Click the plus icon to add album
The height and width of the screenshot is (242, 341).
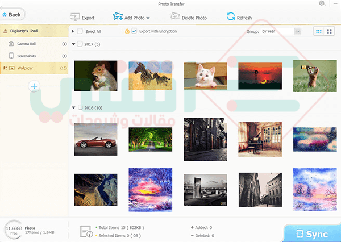click(34, 86)
